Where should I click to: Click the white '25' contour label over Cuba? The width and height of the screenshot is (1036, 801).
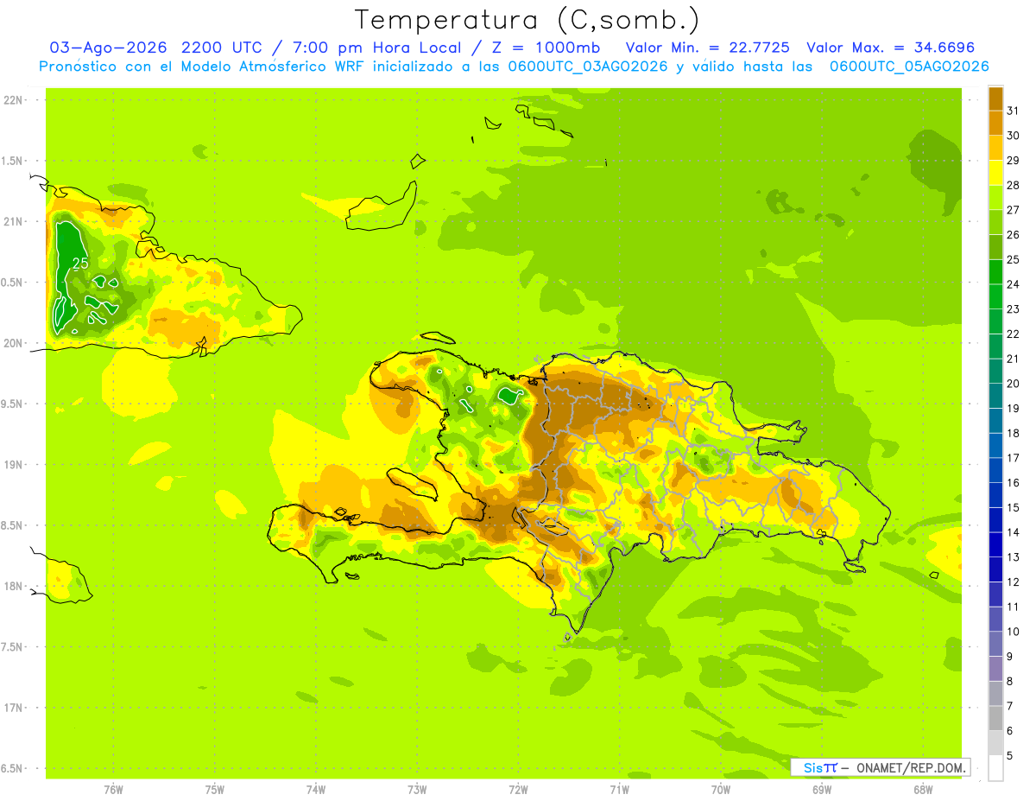pos(79,264)
